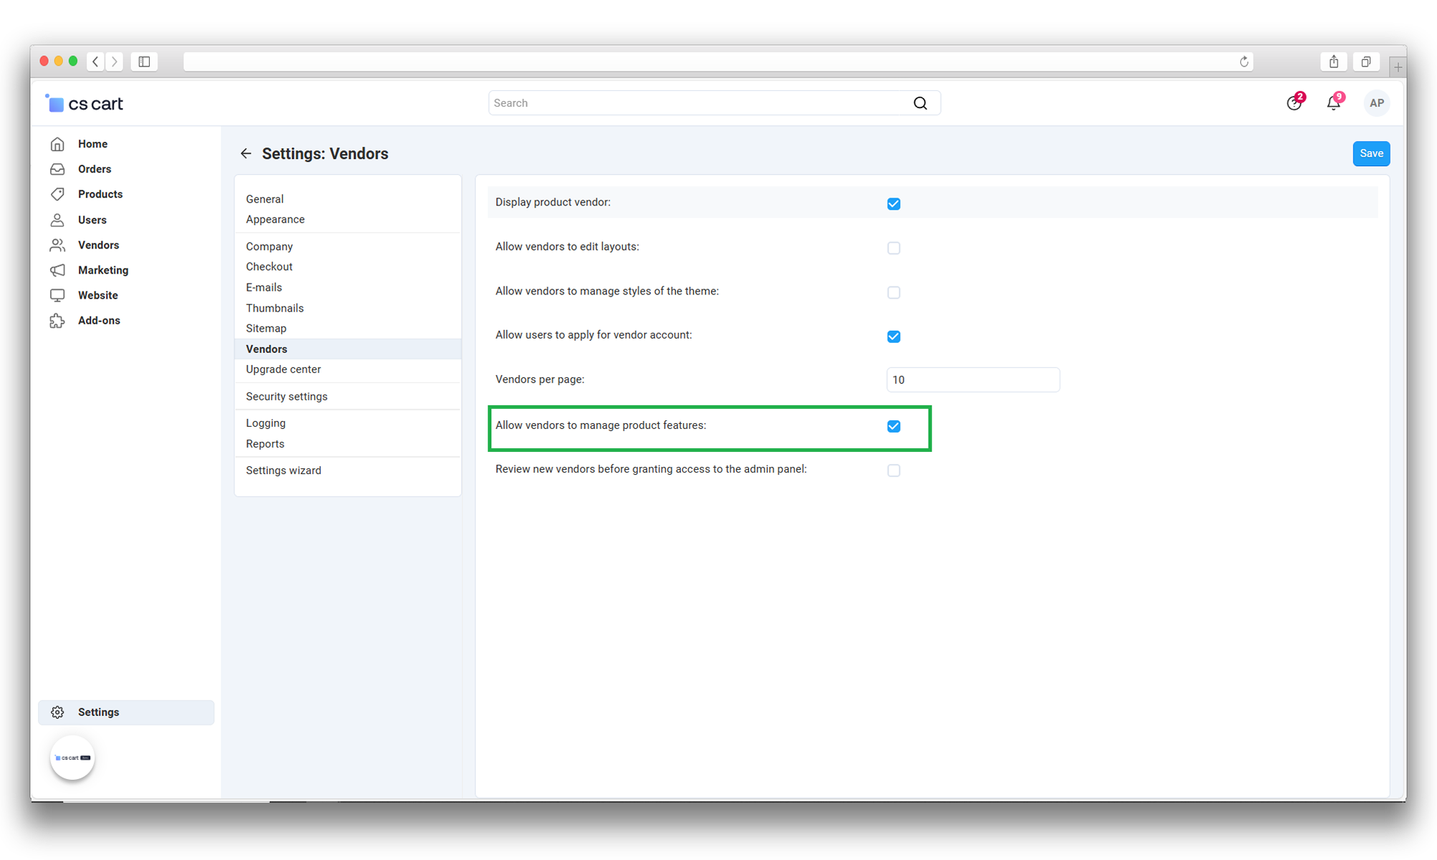The image size is (1437, 860).
Task: Open Orders via its inbox icon
Action: click(57, 169)
